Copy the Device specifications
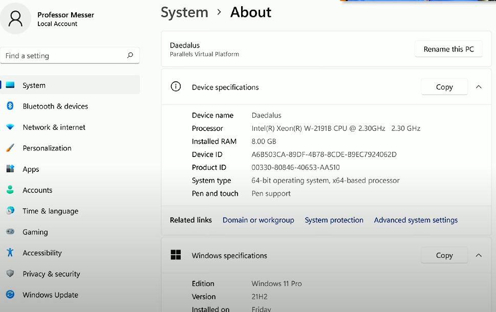 444,87
